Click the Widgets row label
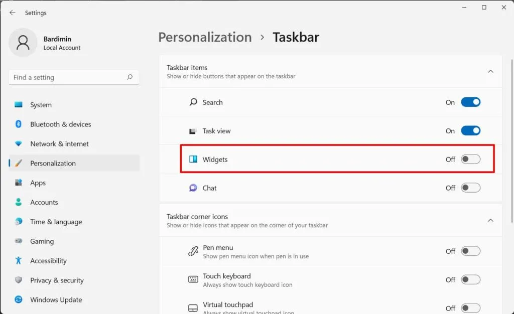The width and height of the screenshot is (514, 314). (215, 160)
